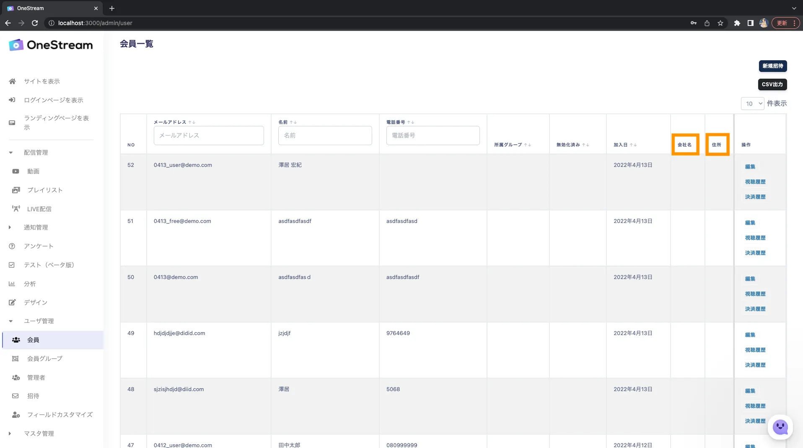803x448 pixels.
Task: Expand the マスタ管理 section
Action: 10,433
